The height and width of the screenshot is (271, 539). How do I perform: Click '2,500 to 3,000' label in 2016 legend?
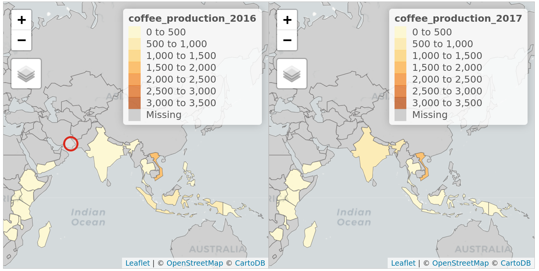coord(181,91)
